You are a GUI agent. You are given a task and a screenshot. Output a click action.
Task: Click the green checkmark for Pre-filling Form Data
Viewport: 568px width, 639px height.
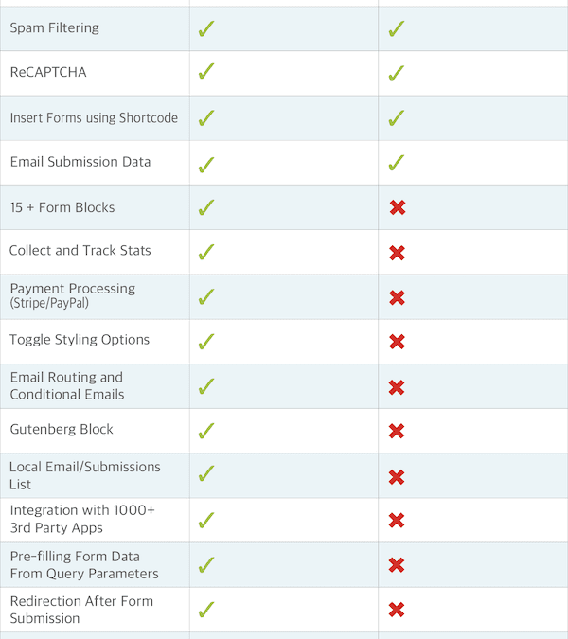tap(205, 565)
